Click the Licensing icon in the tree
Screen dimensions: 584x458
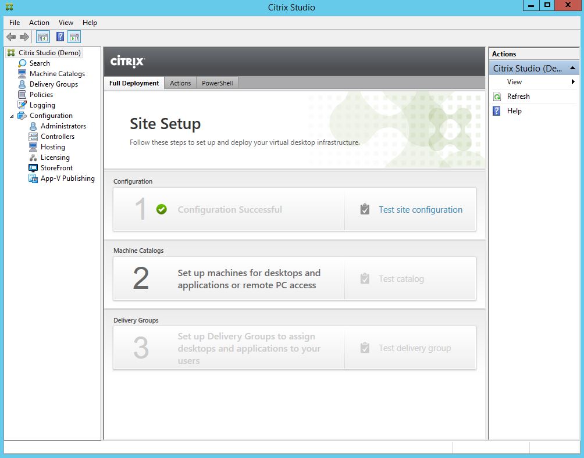coord(33,158)
